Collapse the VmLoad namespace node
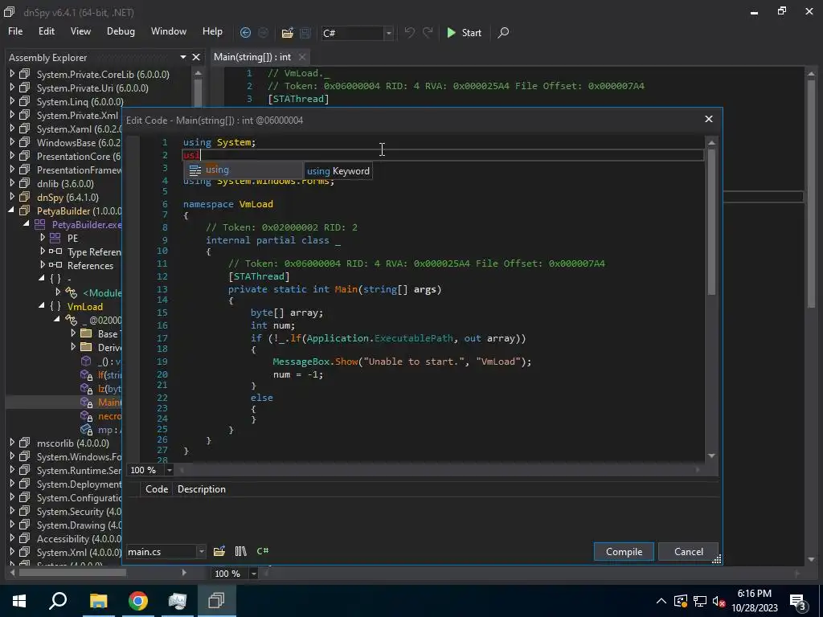Screen dimensions: 823x617 pos(42,306)
